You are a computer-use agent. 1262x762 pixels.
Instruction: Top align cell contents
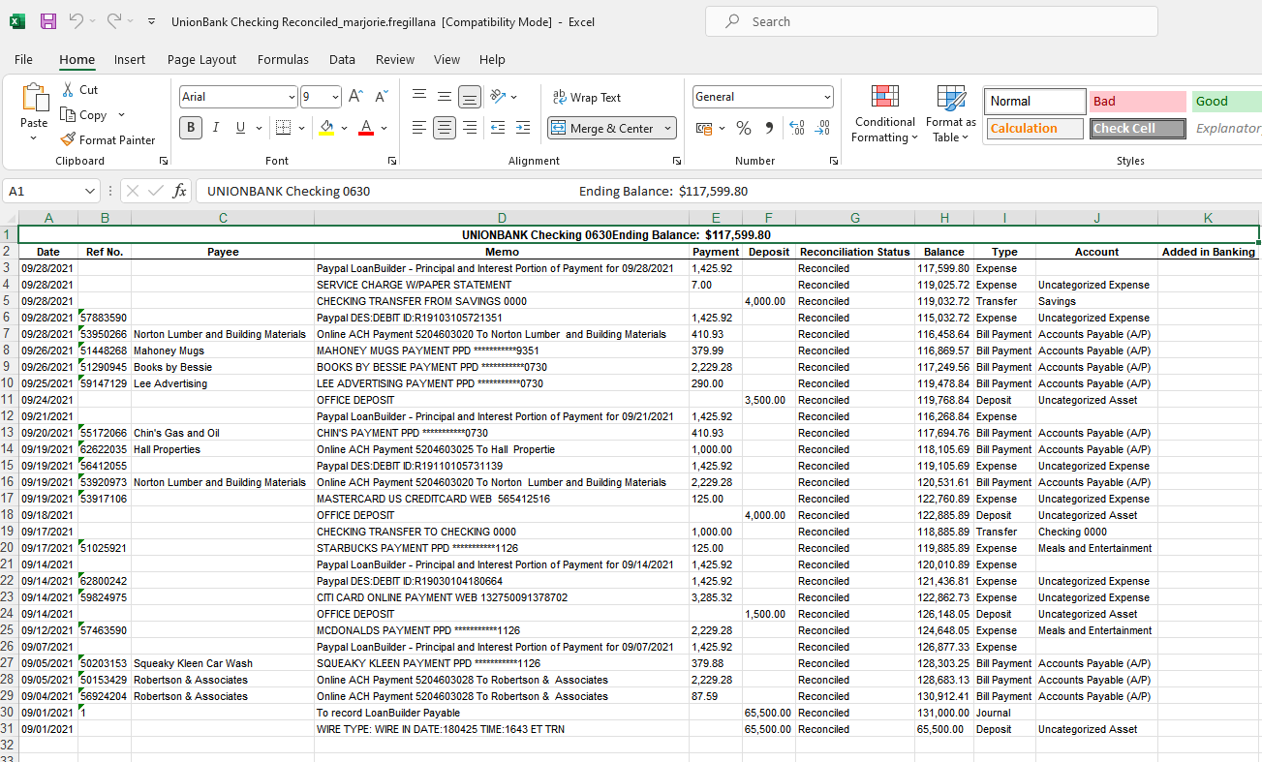tap(419, 97)
